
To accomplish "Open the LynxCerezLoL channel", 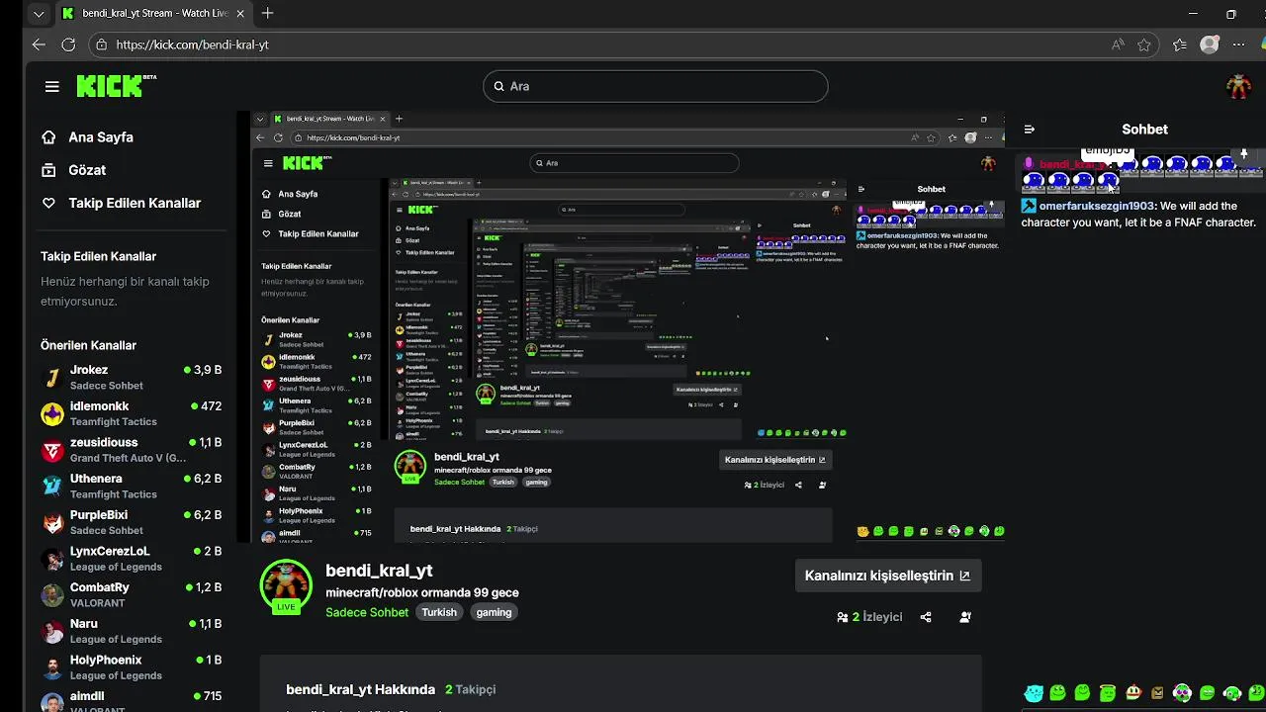I will click(131, 559).
